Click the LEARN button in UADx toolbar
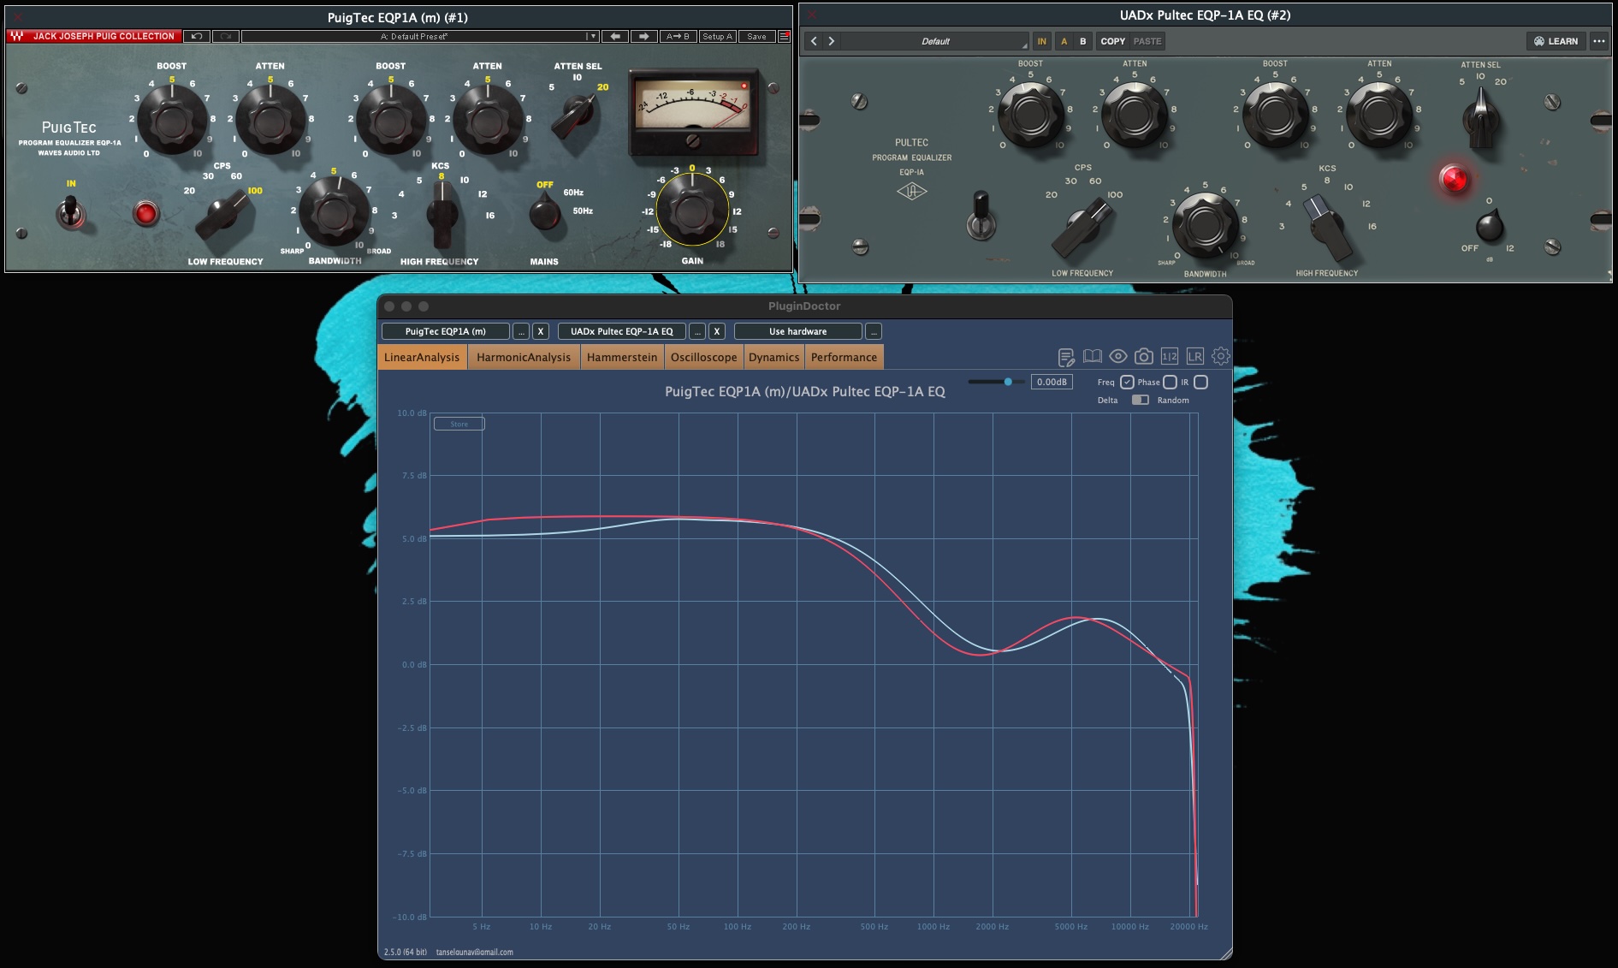1618x968 pixels. point(1556,41)
